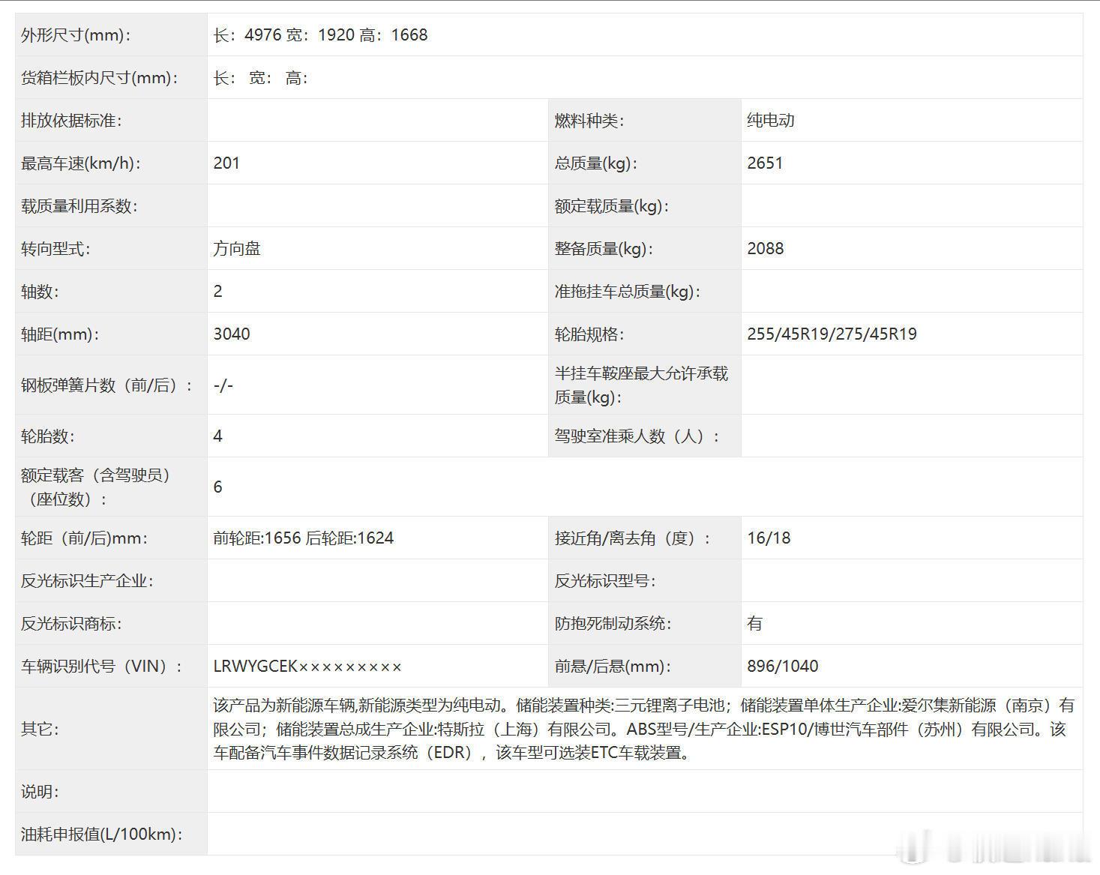Click the 方向盘 steering value
Image resolution: width=1100 pixels, height=875 pixels.
point(237,248)
